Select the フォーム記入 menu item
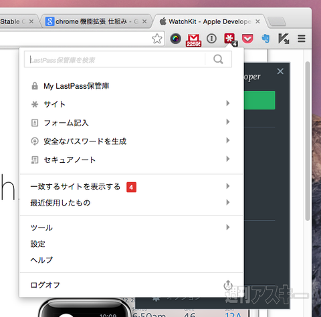This screenshot has height=317, width=321. tap(131, 123)
